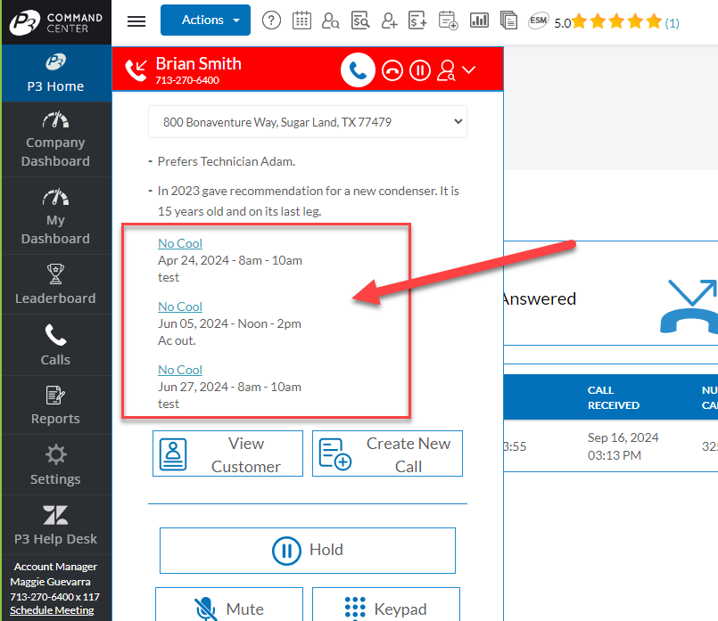718x621 pixels.
Task: Click the add customer icon
Action: pos(389,20)
